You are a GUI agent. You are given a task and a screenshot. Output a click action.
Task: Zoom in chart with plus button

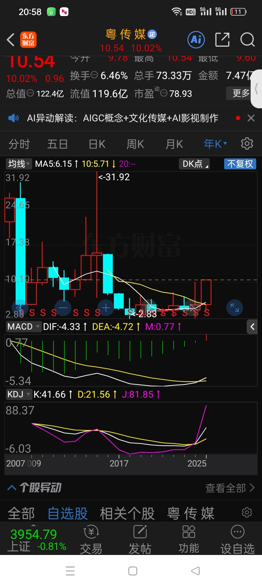tap(106, 308)
